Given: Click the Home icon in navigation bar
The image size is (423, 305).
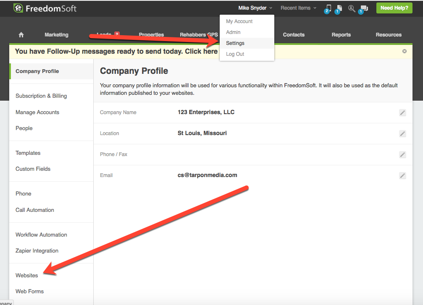Looking at the screenshot, I should coord(21,35).
